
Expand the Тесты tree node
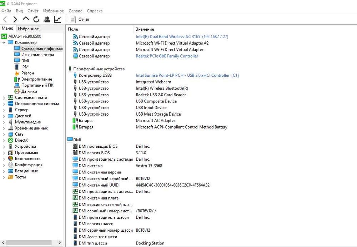coord(4,177)
